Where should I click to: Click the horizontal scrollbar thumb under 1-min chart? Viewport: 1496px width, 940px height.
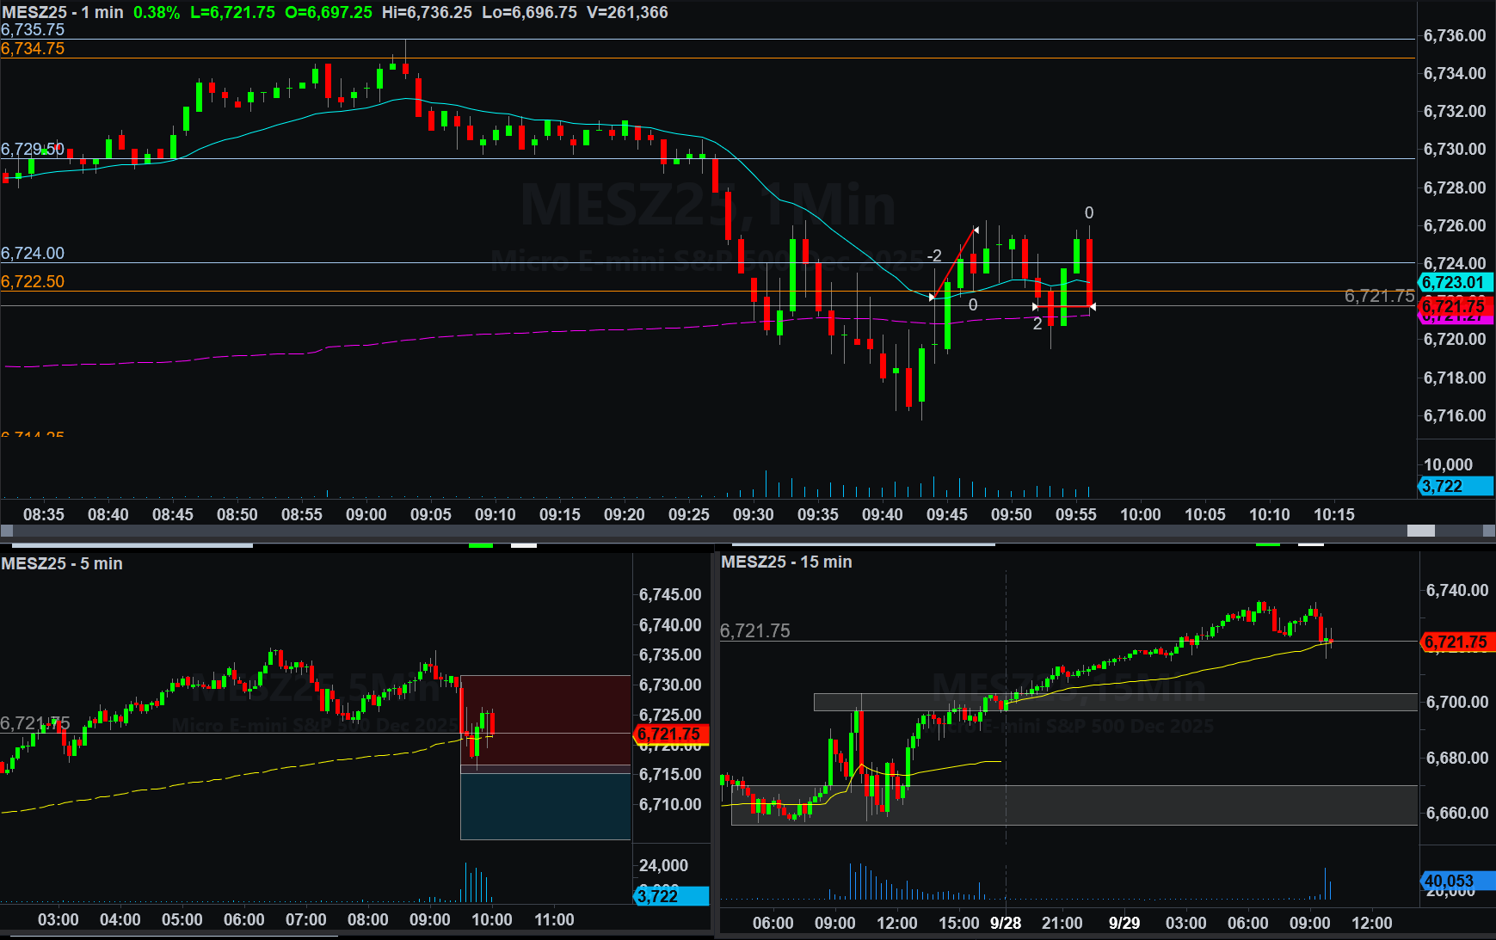click(1420, 531)
